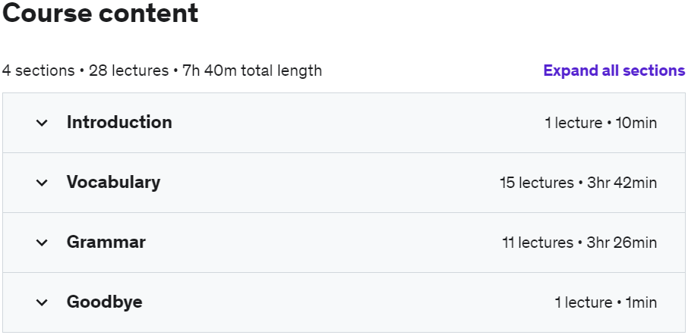Click the '15 lectures' count in Vocabulary row
Screen dimensions: 688x335
537,183
